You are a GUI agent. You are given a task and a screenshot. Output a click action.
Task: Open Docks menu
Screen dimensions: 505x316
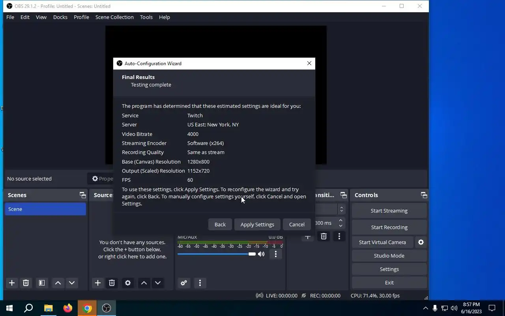coord(60,17)
